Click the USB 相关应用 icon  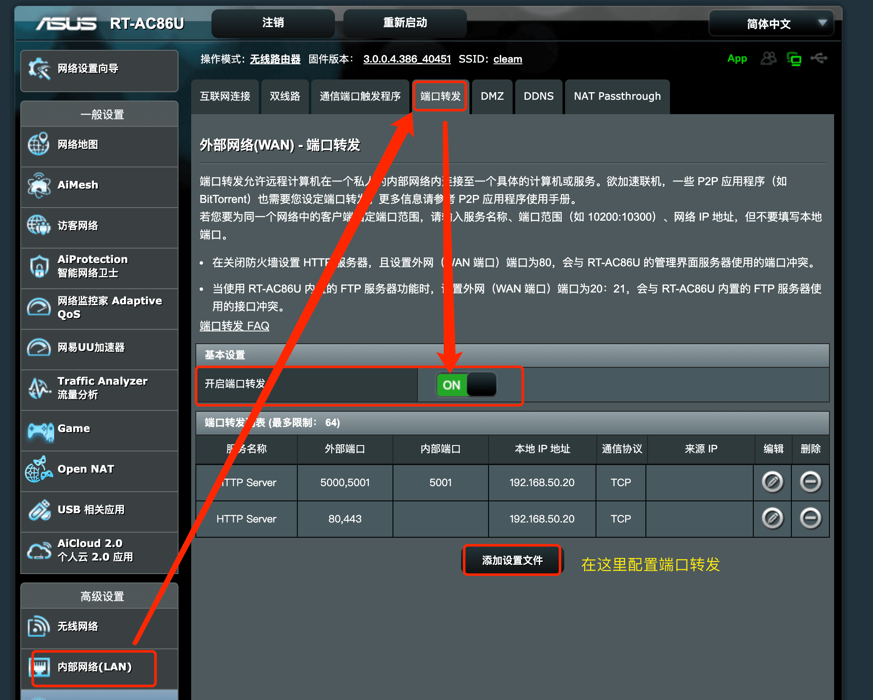39,510
